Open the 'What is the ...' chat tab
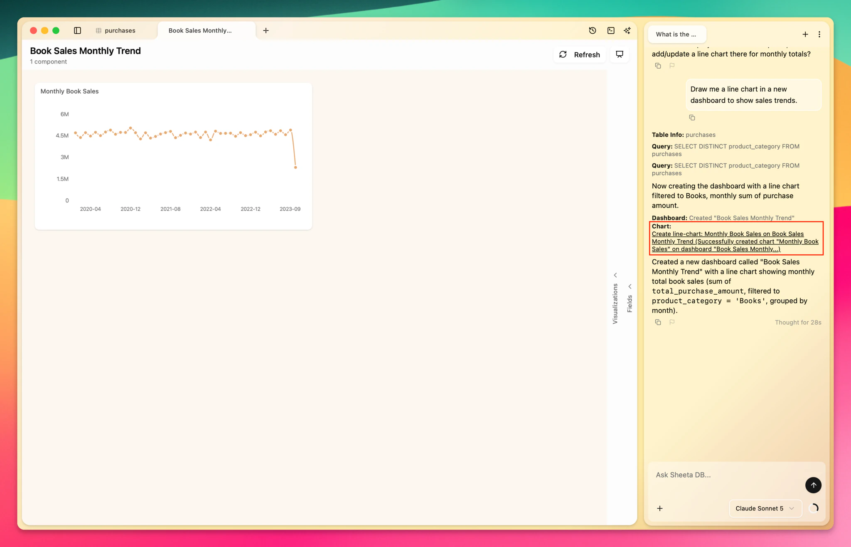This screenshot has width=851, height=547. (x=676, y=34)
